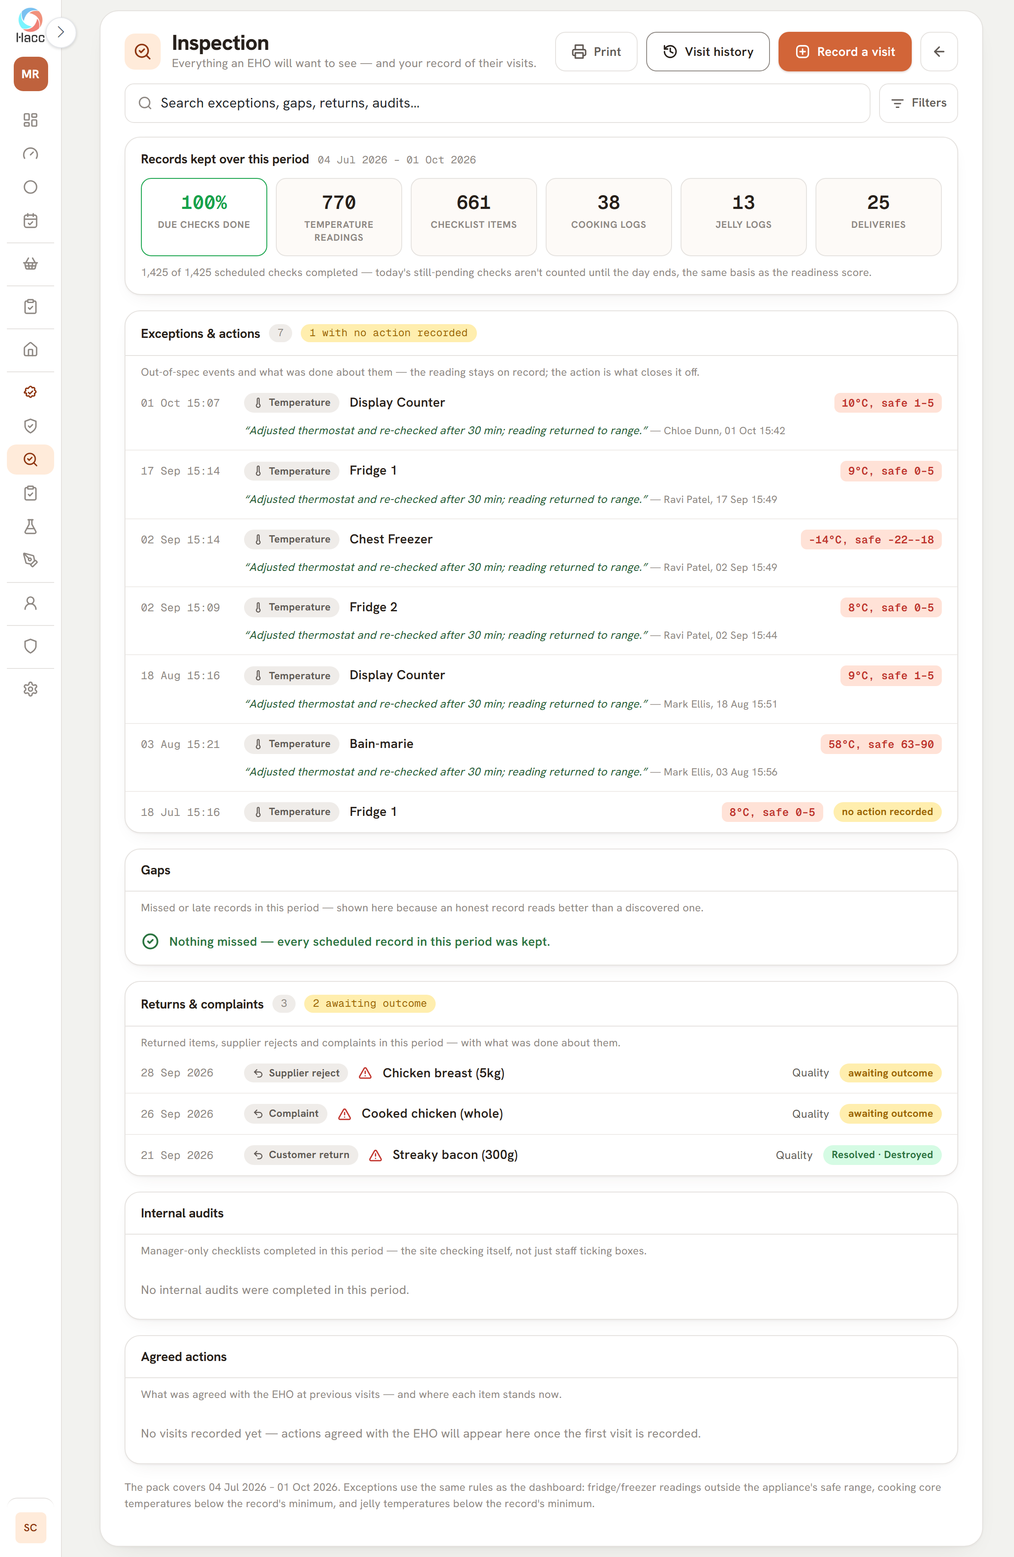Click the Hacc logo
Image resolution: width=1014 pixels, height=1557 pixels.
[30, 25]
